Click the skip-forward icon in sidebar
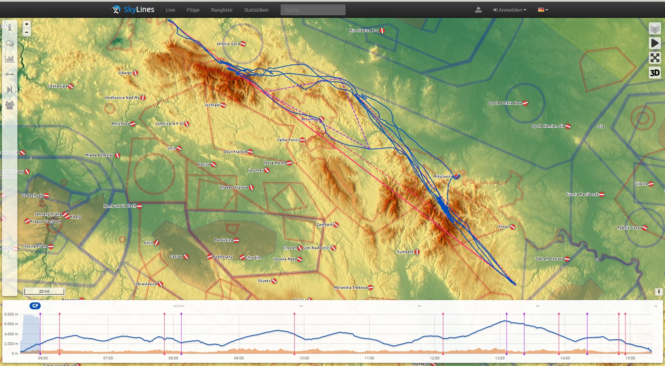The image size is (665, 366). click(x=10, y=90)
